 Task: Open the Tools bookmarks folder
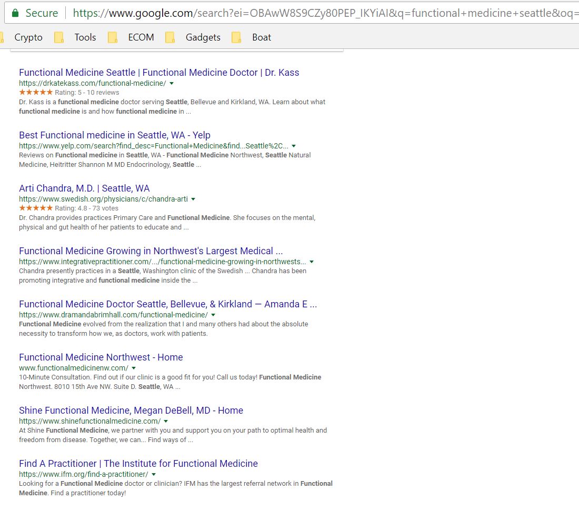(x=85, y=37)
